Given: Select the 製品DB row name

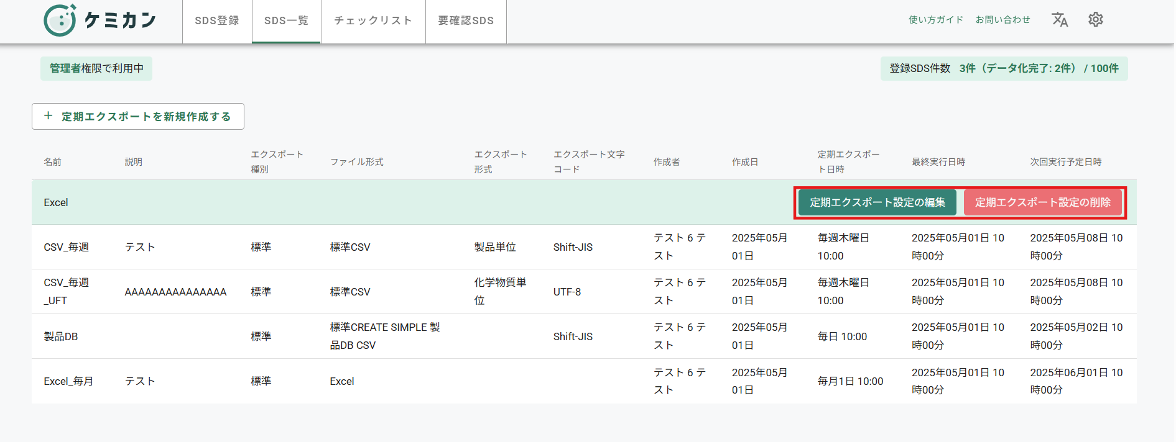Looking at the screenshot, I should [x=61, y=336].
